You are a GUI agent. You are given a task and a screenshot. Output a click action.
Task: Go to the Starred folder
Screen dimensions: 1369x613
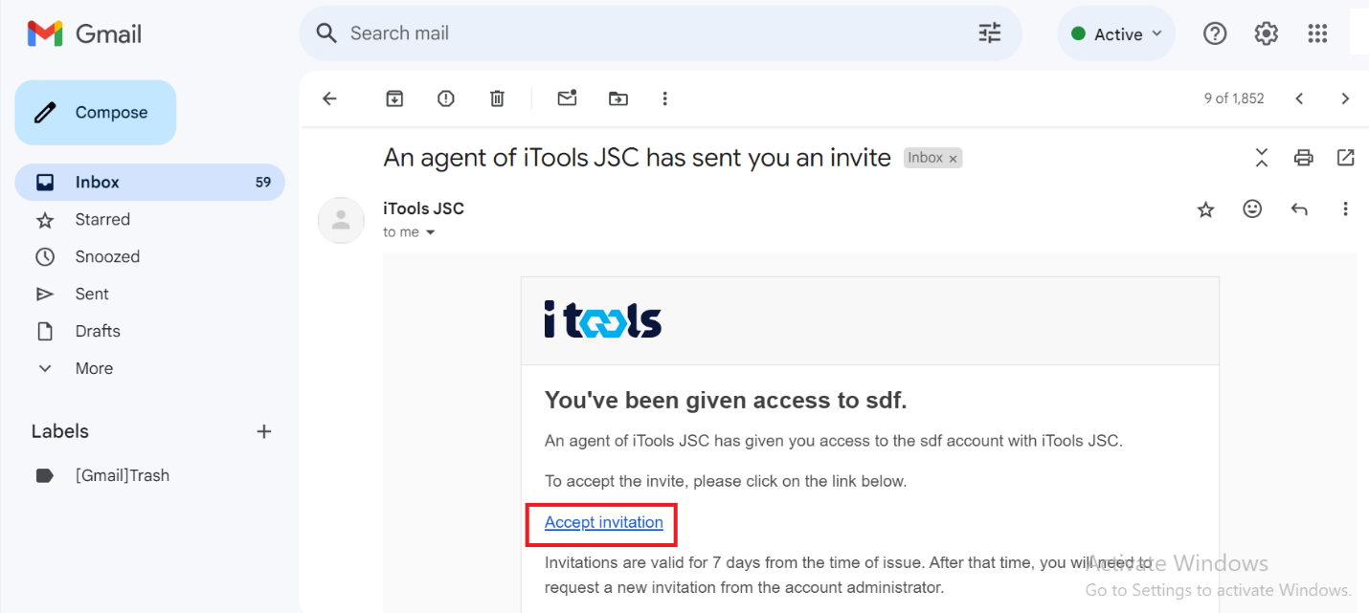(102, 219)
